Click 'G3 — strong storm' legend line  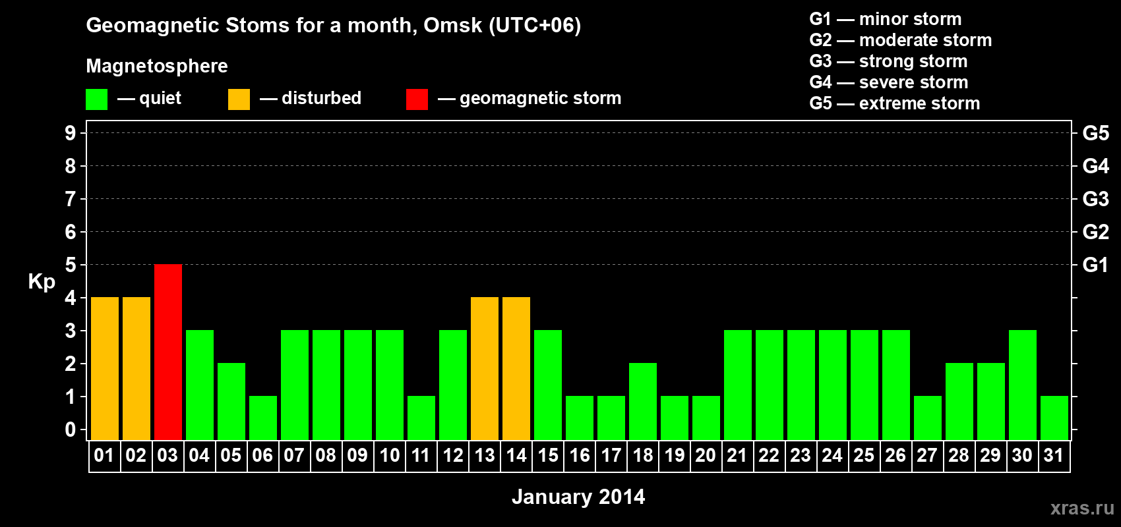(x=888, y=61)
